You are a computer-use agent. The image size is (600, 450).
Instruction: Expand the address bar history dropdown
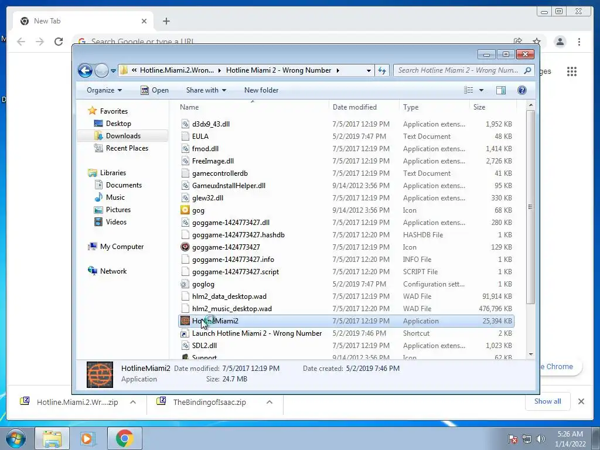tap(369, 70)
